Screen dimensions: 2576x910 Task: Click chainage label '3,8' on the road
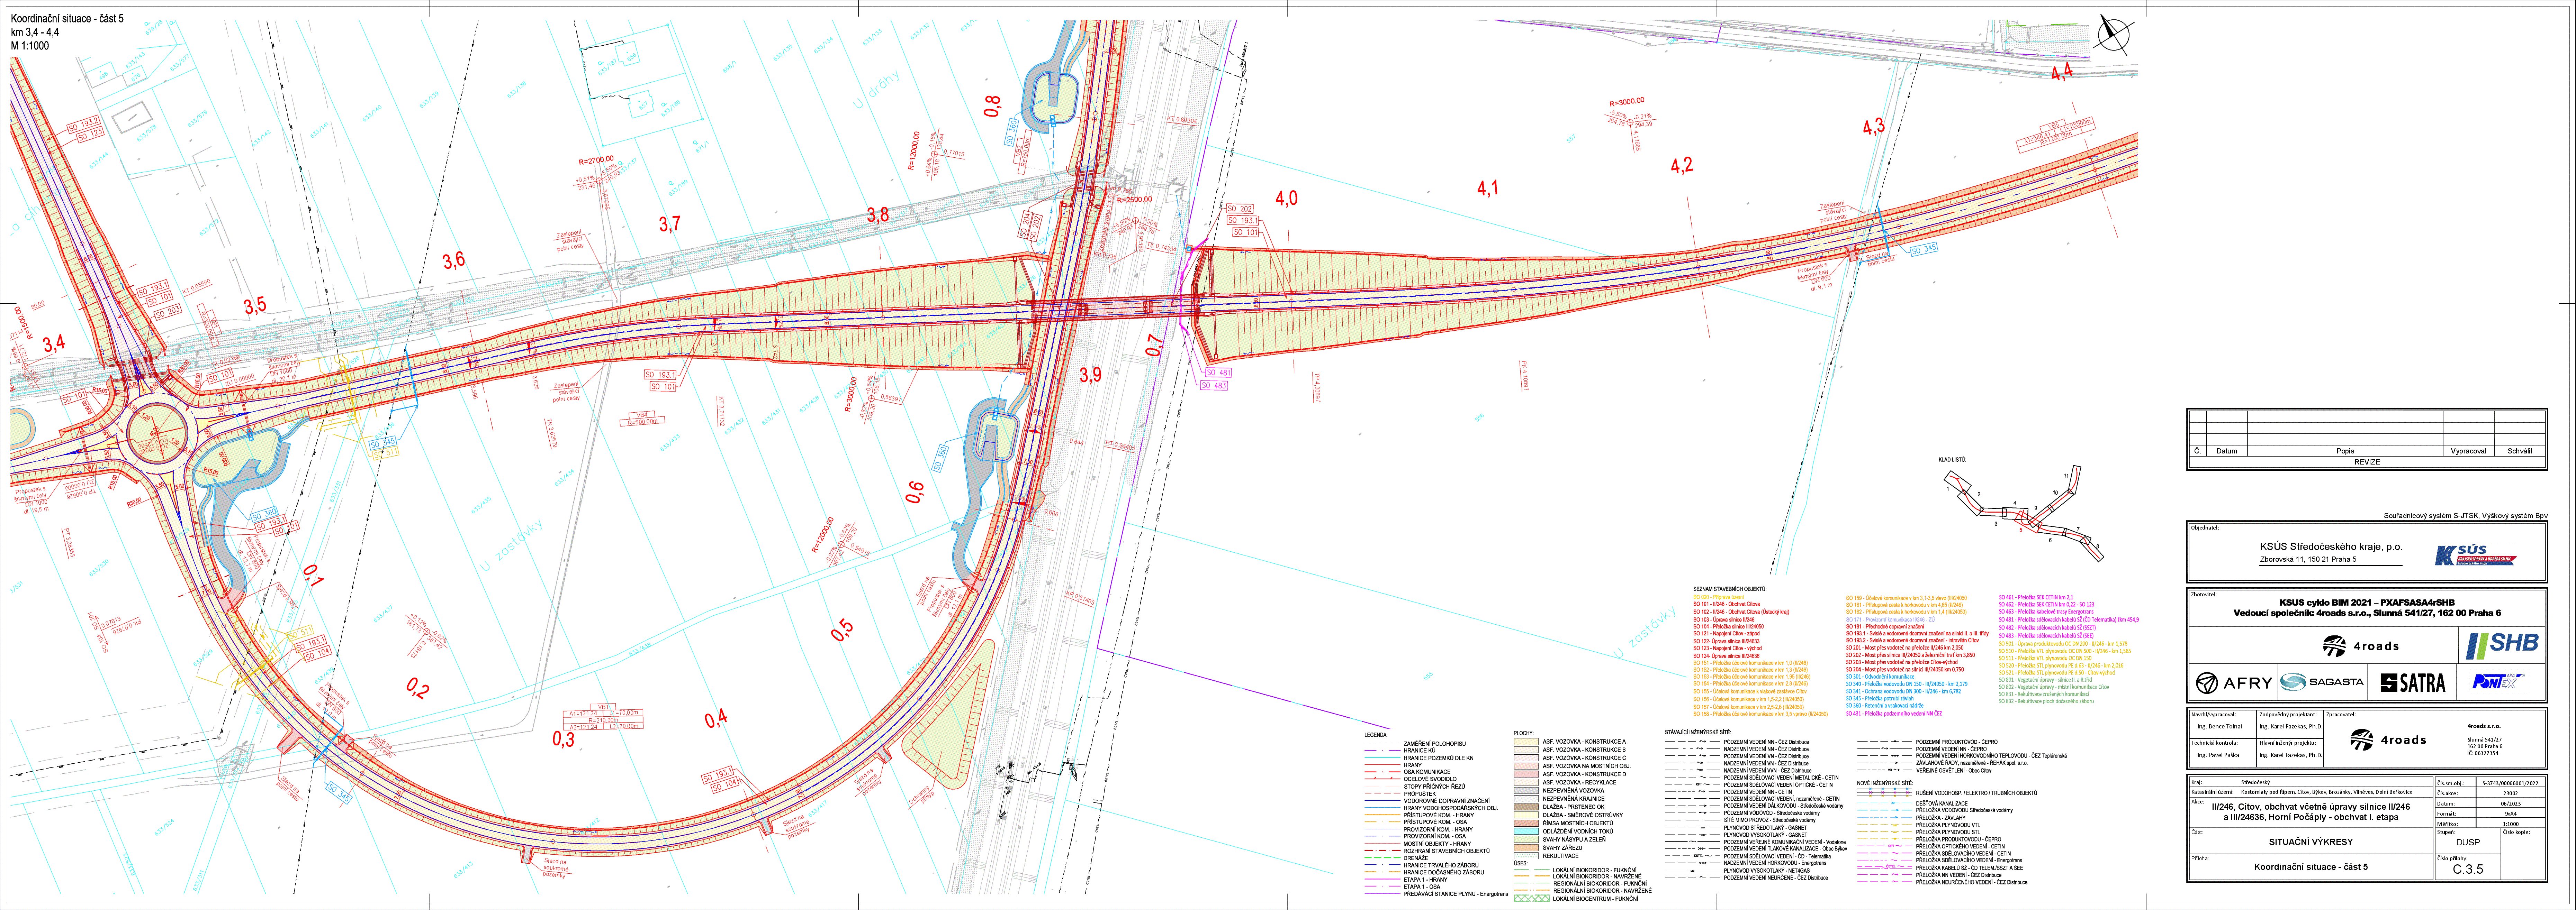(x=878, y=215)
